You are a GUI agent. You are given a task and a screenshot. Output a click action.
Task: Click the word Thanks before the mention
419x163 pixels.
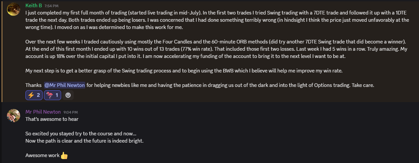(x=33, y=85)
